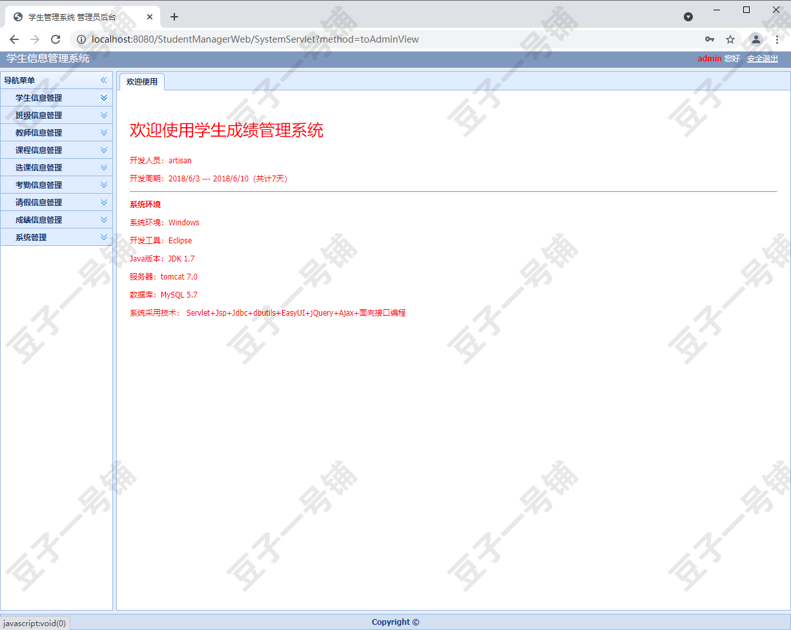Click the 开发周期 date line

coord(209,179)
